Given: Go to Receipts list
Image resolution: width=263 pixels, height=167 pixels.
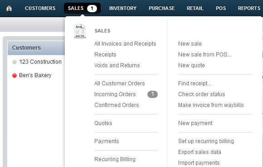Looking at the screenshot, I should (x=105, y=55).
